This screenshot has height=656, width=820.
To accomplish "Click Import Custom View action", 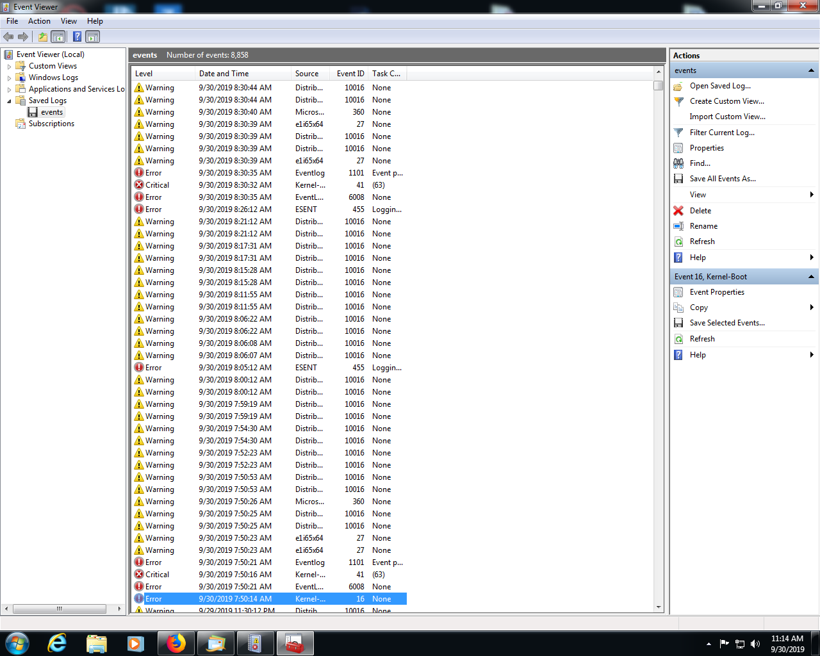I will pyautogui.click(x=727, y=117).
